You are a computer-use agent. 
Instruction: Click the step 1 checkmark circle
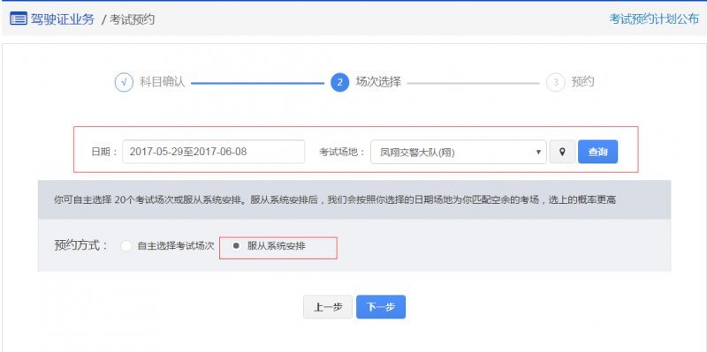click(124, 83)
